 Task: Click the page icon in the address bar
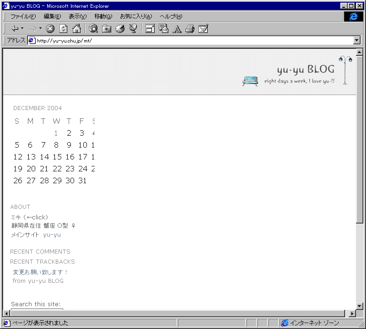(32, 41)
